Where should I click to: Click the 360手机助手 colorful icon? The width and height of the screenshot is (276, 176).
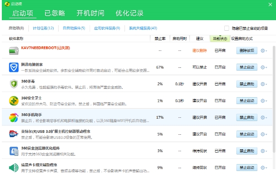pyautogui.click(x=14, y=117)
